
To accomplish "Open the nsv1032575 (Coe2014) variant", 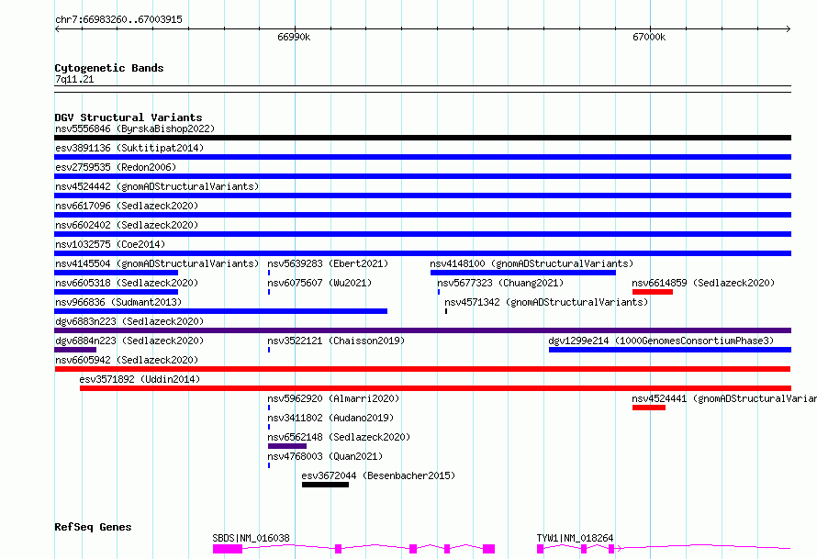I will [x=110, y=244].
